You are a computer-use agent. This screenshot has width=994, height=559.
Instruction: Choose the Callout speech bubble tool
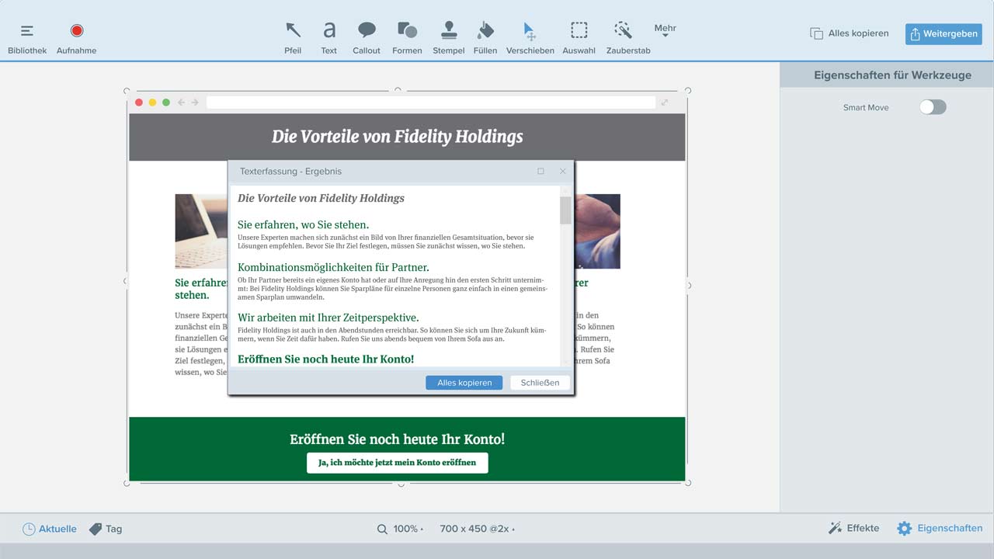[x=367, y=36]
